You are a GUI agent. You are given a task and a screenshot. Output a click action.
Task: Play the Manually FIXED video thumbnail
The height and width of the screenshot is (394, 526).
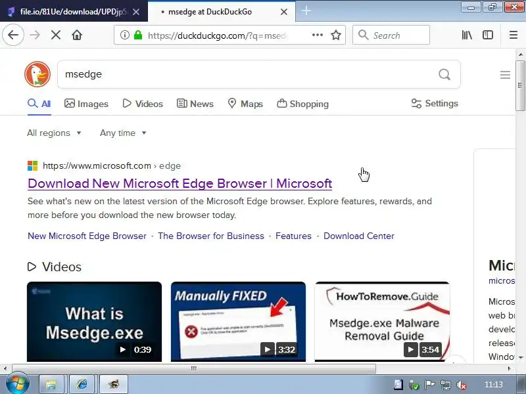(238, 322)
